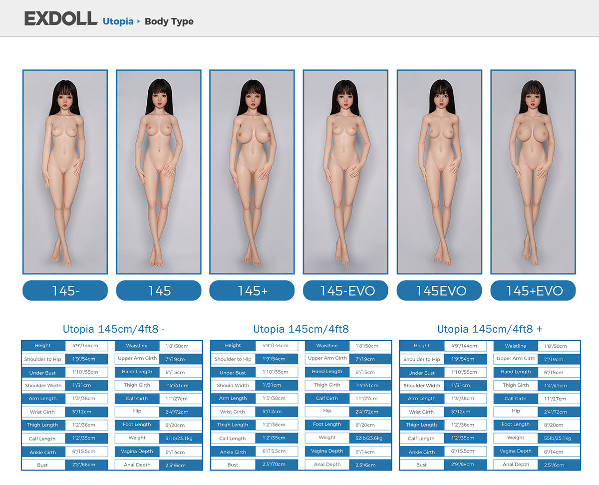Click the middle Utopia 145cm/4ft8 table title
The height and width of the screenshot is (485, 599).
301,329
